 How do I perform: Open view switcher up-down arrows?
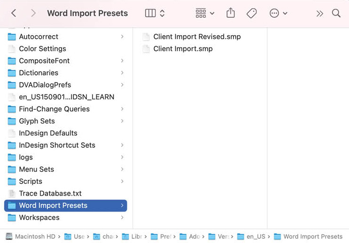click(162, 13)
